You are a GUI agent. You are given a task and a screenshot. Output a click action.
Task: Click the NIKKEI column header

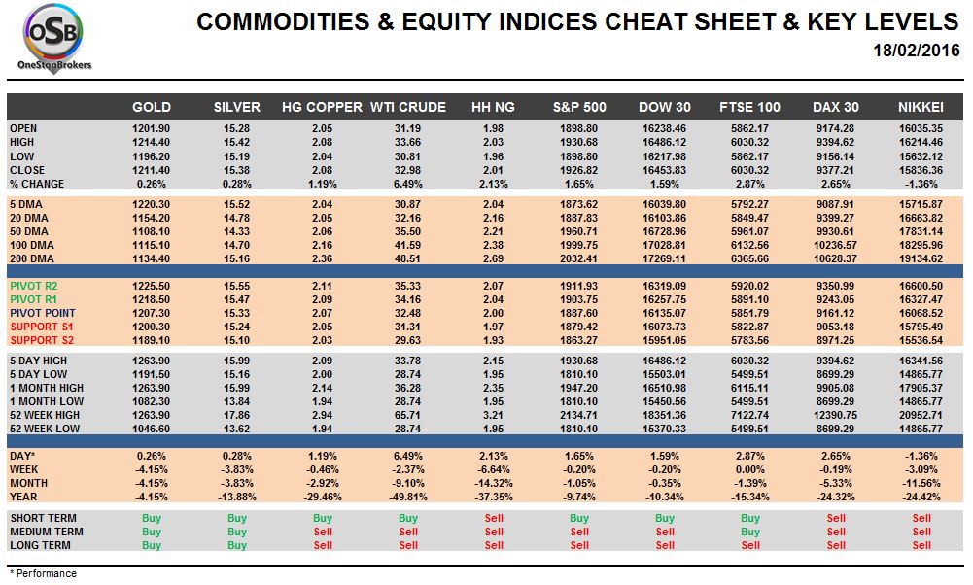pos(921,107)
